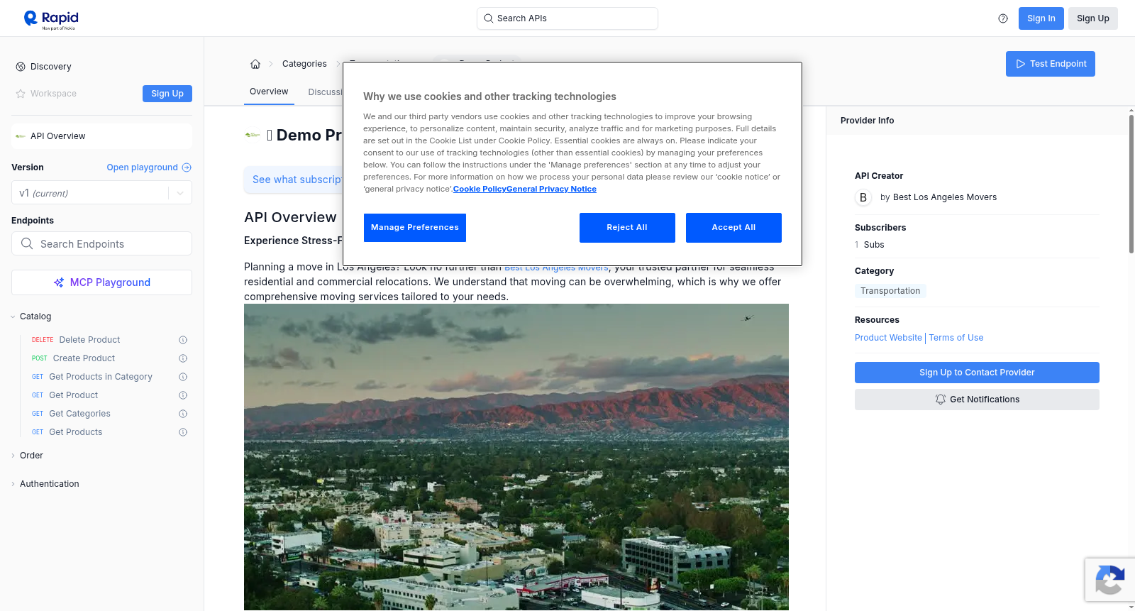Click the Rapid logo

(x=51, y=19)
